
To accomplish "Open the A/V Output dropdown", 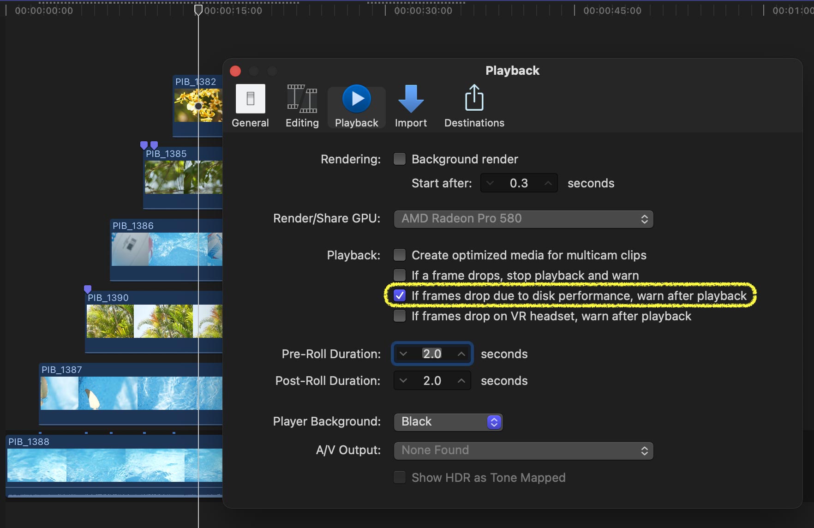I will 523,450.
